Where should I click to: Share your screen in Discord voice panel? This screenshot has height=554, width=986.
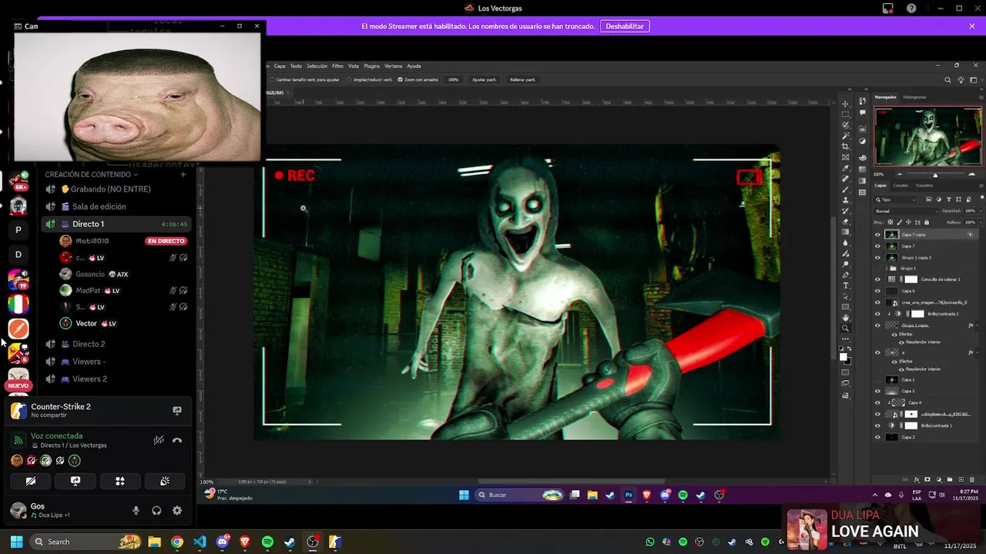click(75, 481)
